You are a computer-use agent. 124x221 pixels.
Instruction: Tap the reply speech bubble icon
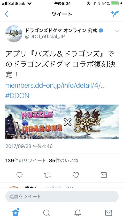[19, 175]
